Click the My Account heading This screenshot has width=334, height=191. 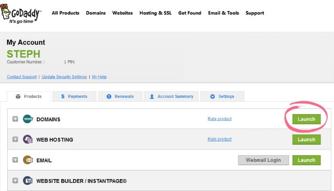tap(26, 42)
